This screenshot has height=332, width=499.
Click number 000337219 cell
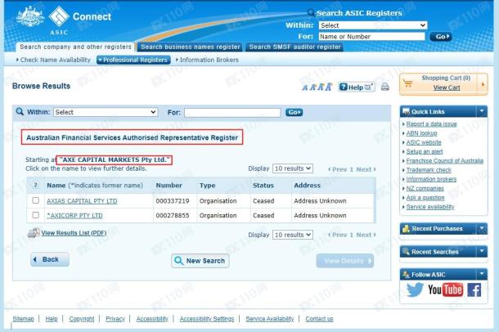pyautogui.click(x=173, y=201)
